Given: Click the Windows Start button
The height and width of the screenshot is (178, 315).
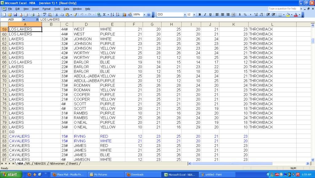Looking at the screenshot, I should click(11, 175).
